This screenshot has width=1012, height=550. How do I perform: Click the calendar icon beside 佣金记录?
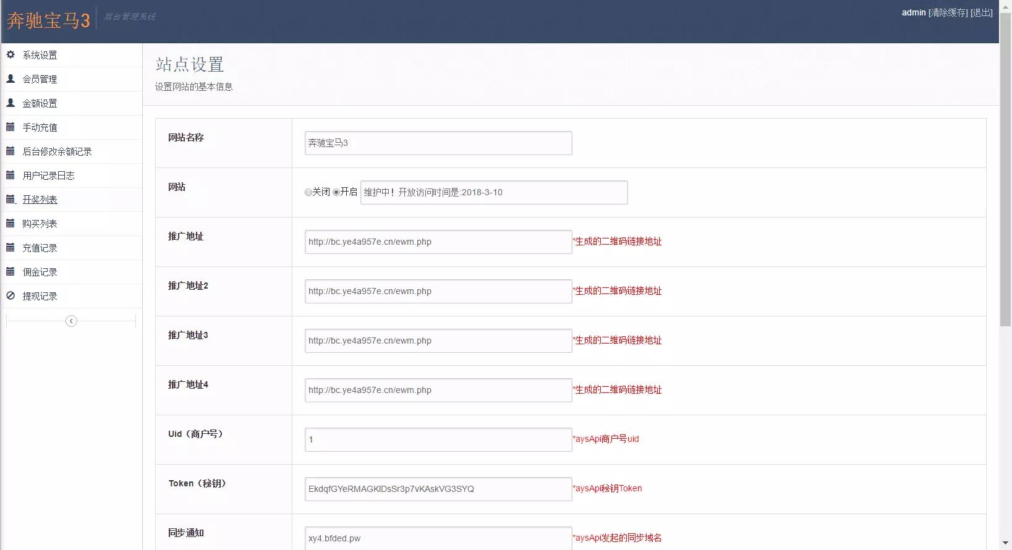(x=11, y=272)
